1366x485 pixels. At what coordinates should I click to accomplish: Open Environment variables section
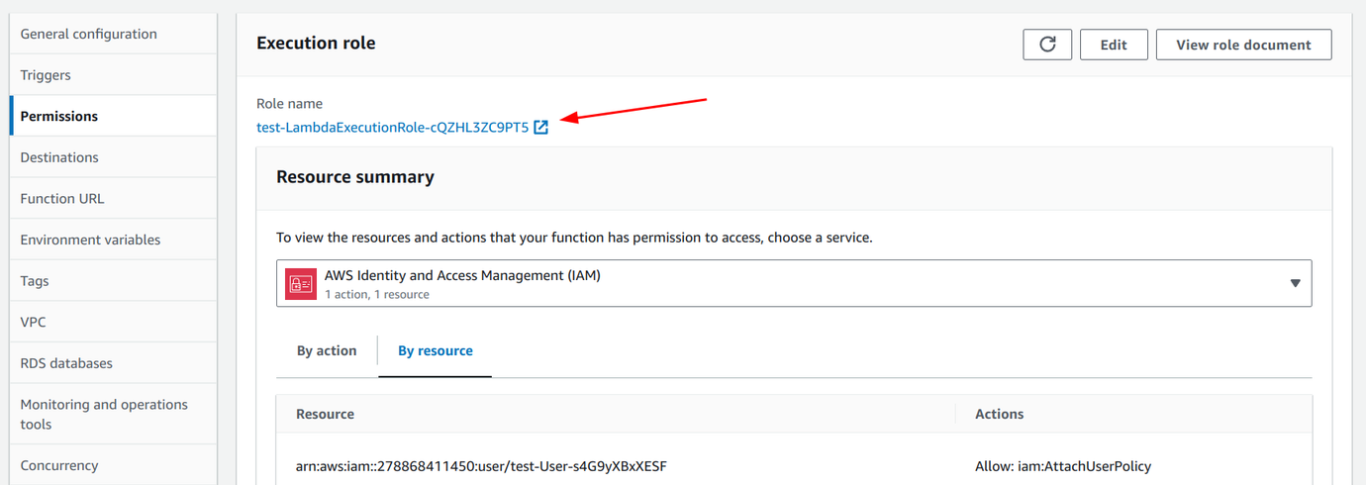coord(90,240)
